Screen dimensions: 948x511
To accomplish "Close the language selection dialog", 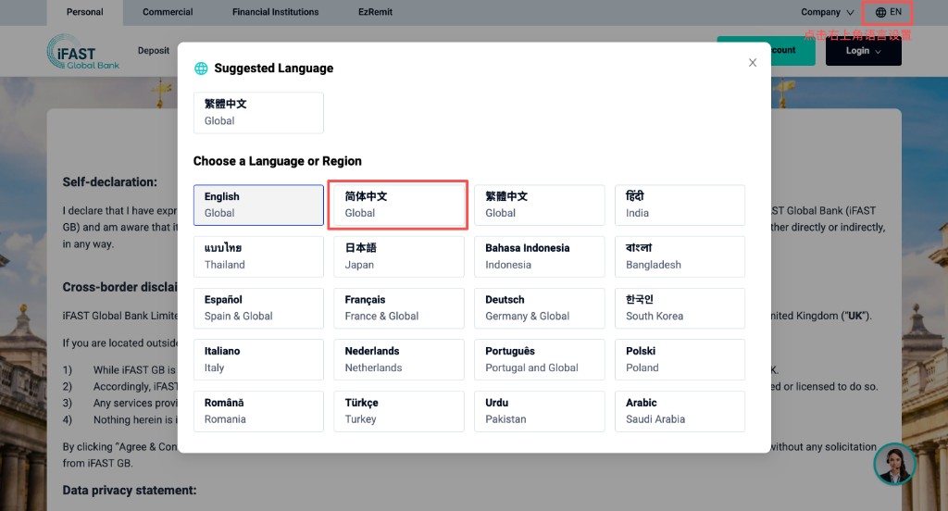I will [752, 62].
